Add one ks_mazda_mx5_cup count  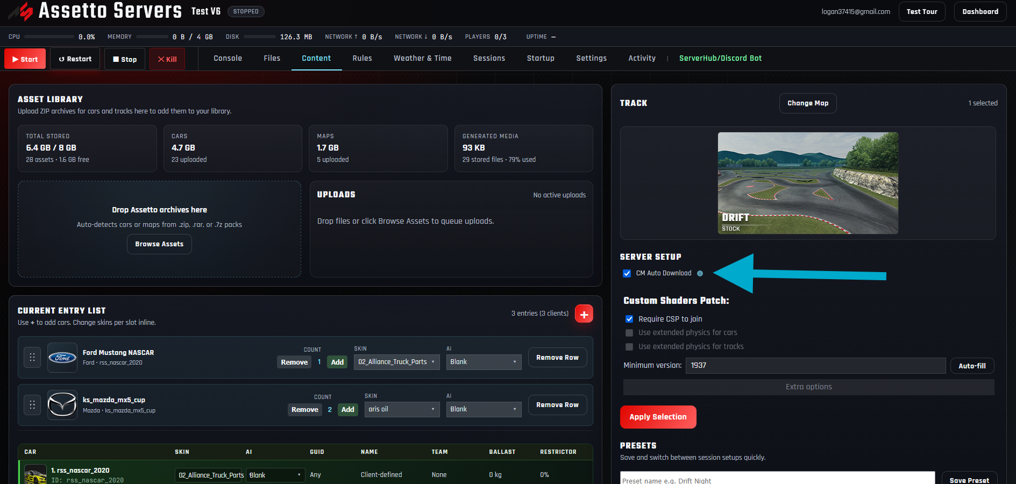[348, 409]
